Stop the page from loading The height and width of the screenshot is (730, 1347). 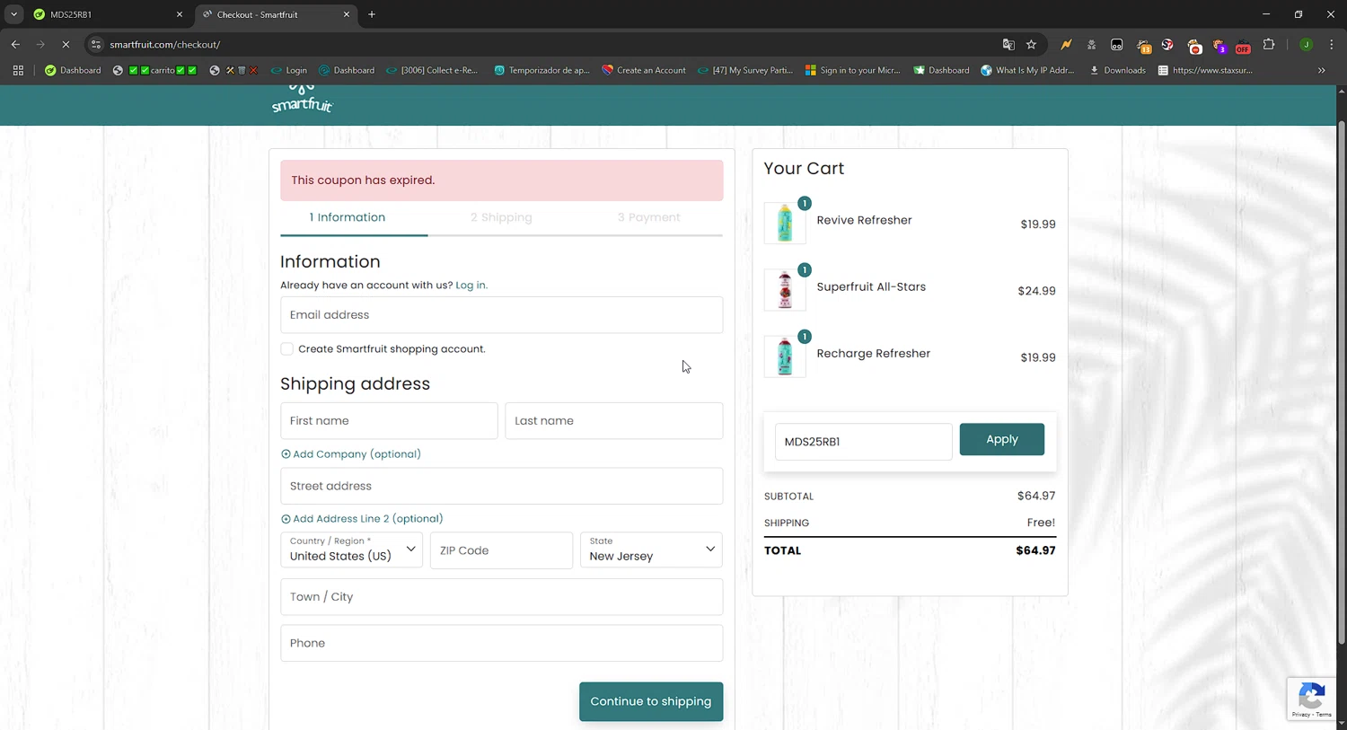pos(66,44)
